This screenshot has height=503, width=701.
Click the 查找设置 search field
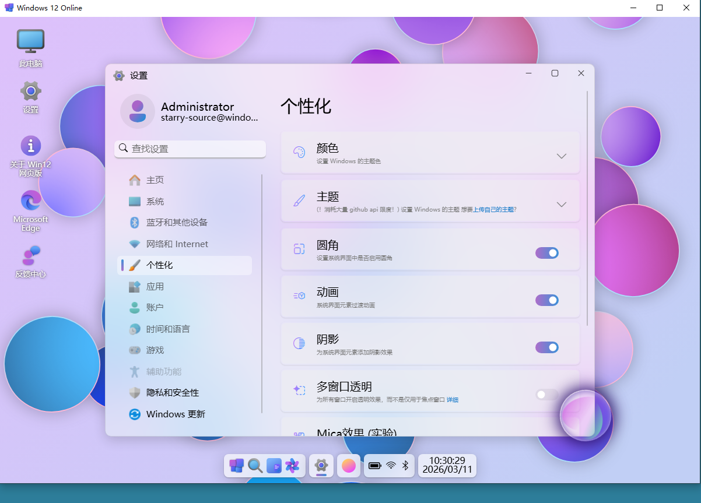[190, 149]
